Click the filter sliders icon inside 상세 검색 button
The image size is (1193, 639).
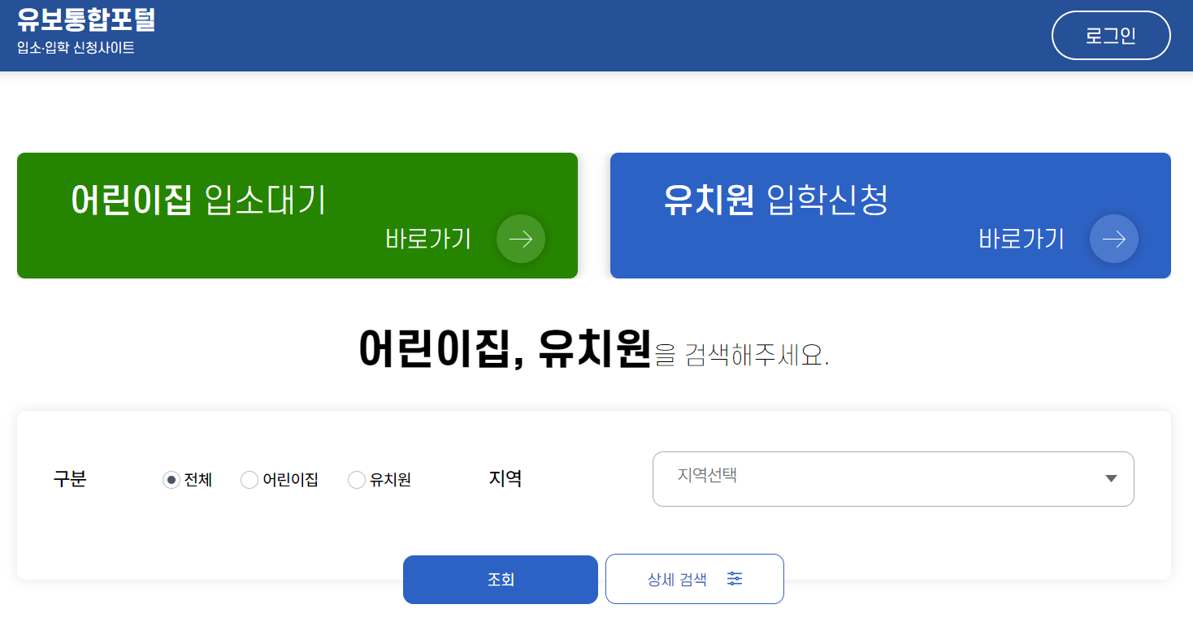click(x=735, y=579)
